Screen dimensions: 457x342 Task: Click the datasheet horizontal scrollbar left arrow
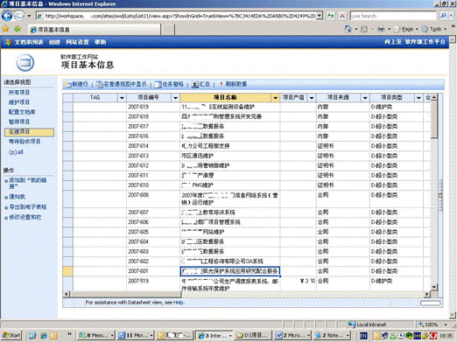(67, 294)
